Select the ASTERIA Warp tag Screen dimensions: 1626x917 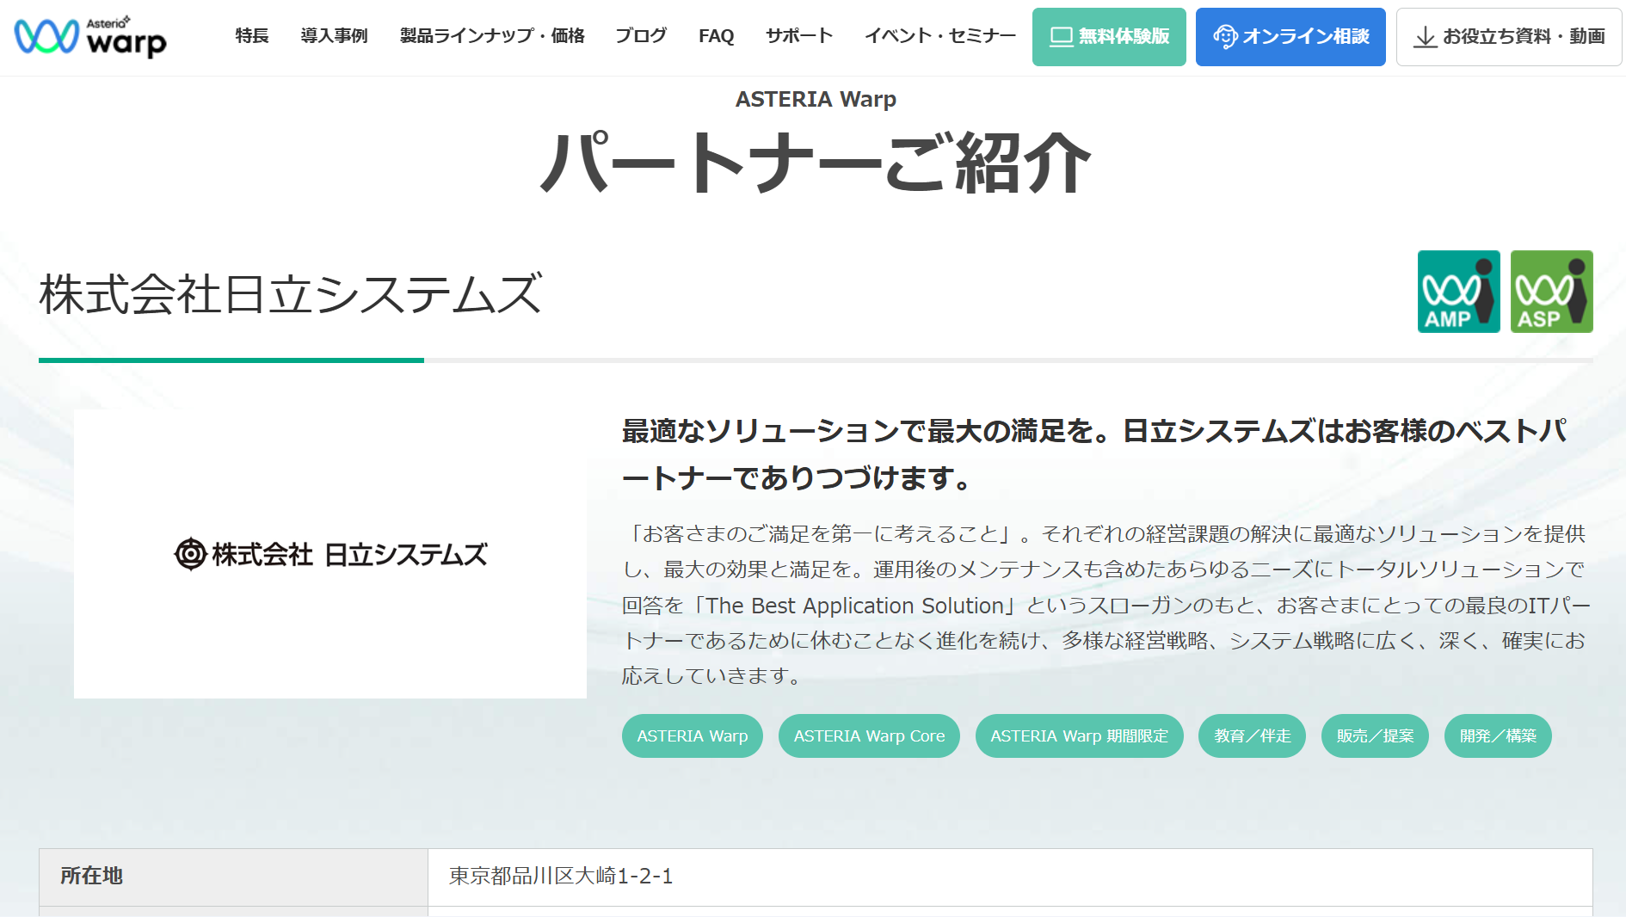tap(692, 735)
